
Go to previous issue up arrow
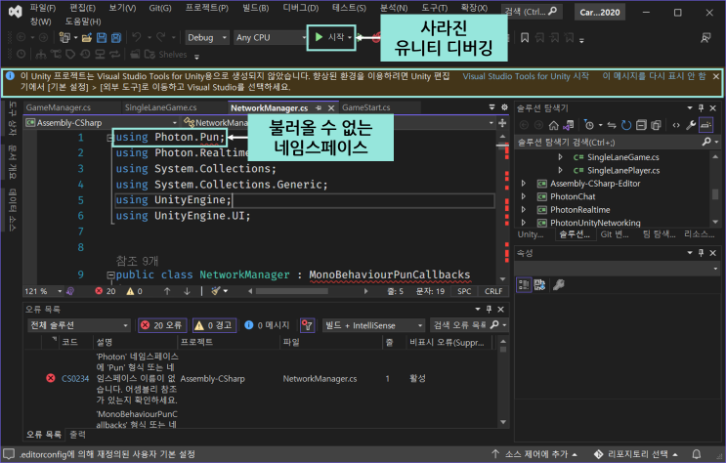tap(167, 291)
